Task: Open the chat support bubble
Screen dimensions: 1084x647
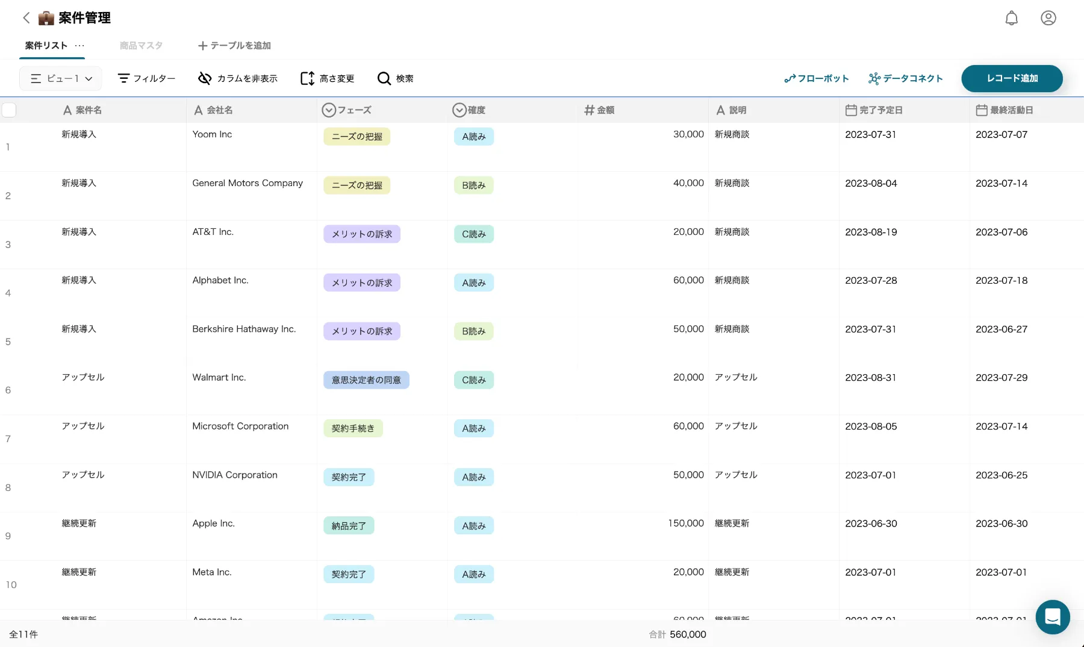Action: 1052,617
